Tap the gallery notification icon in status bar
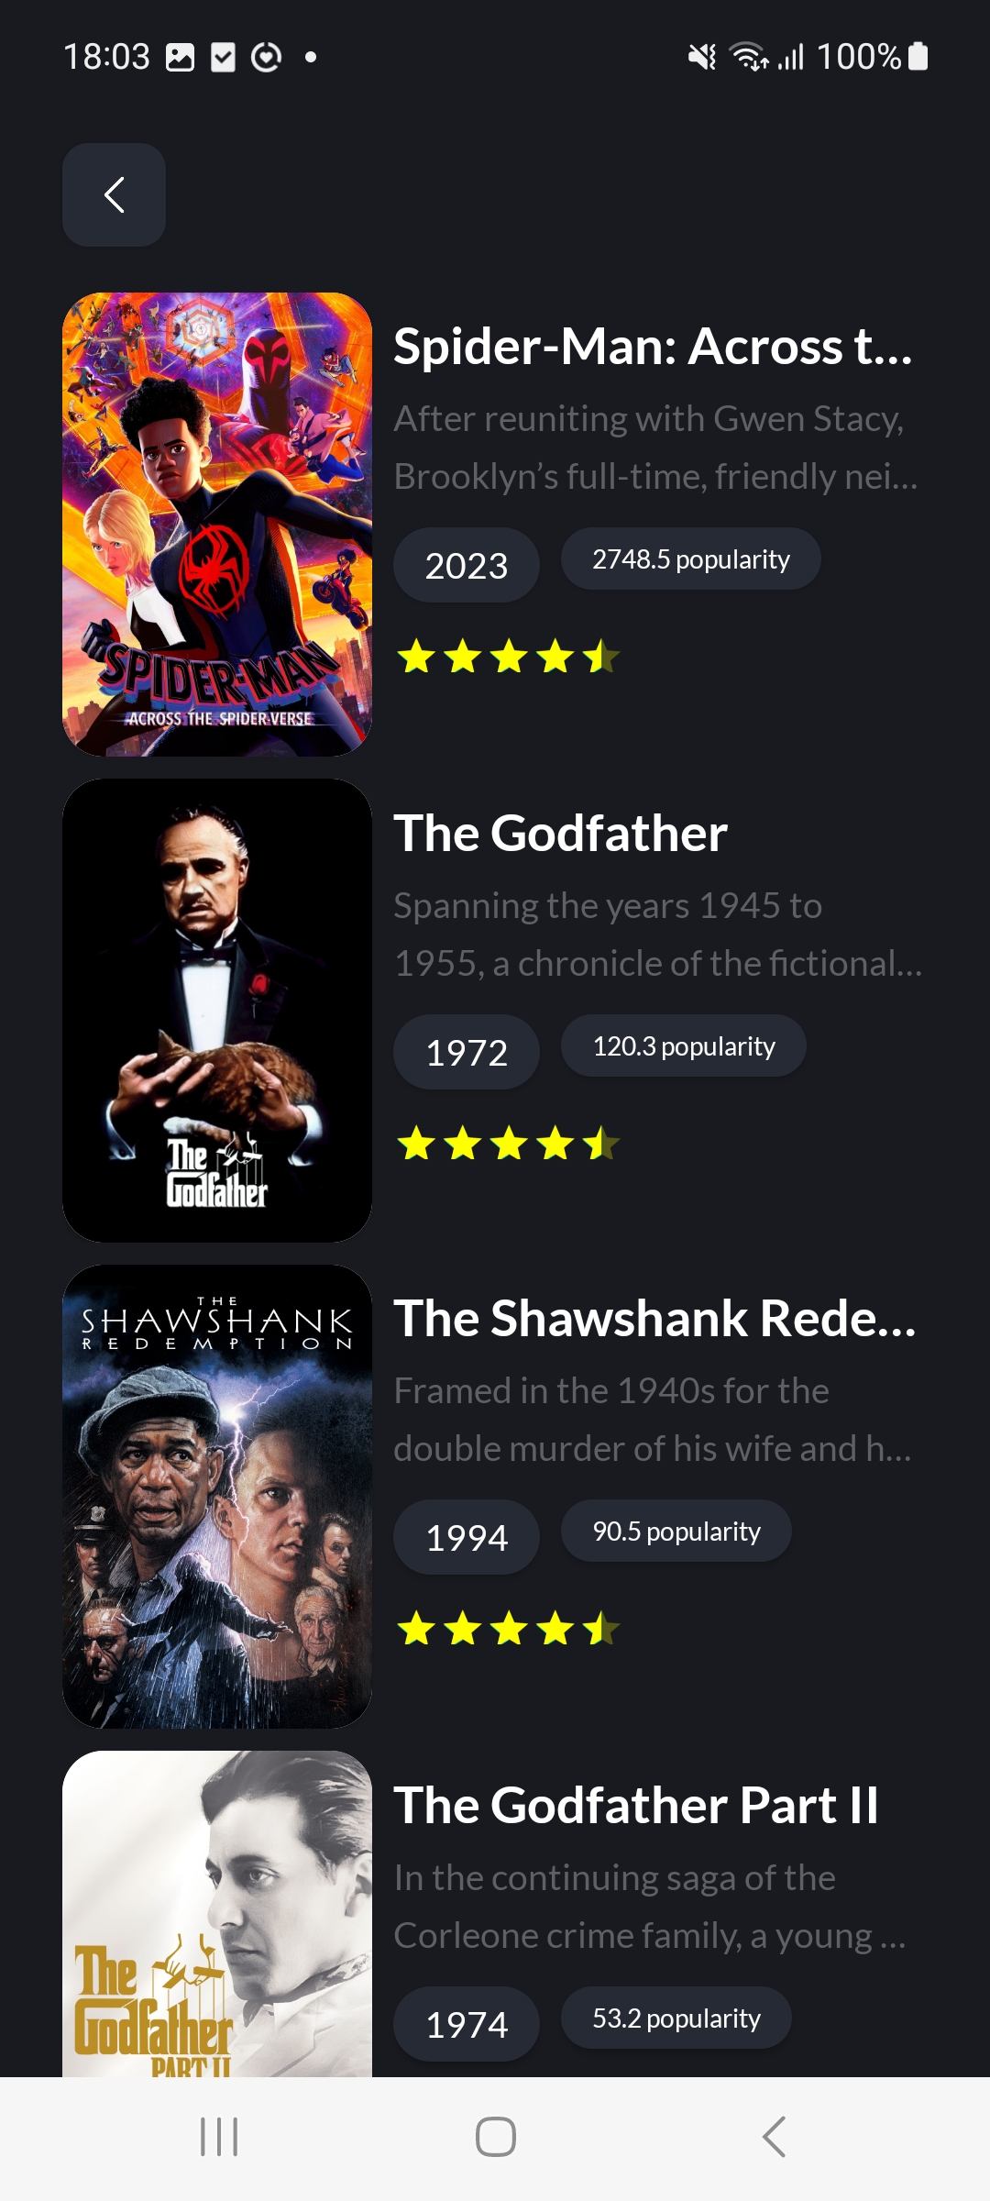This screenshot has height=2201, width=990. coord(180,58)
